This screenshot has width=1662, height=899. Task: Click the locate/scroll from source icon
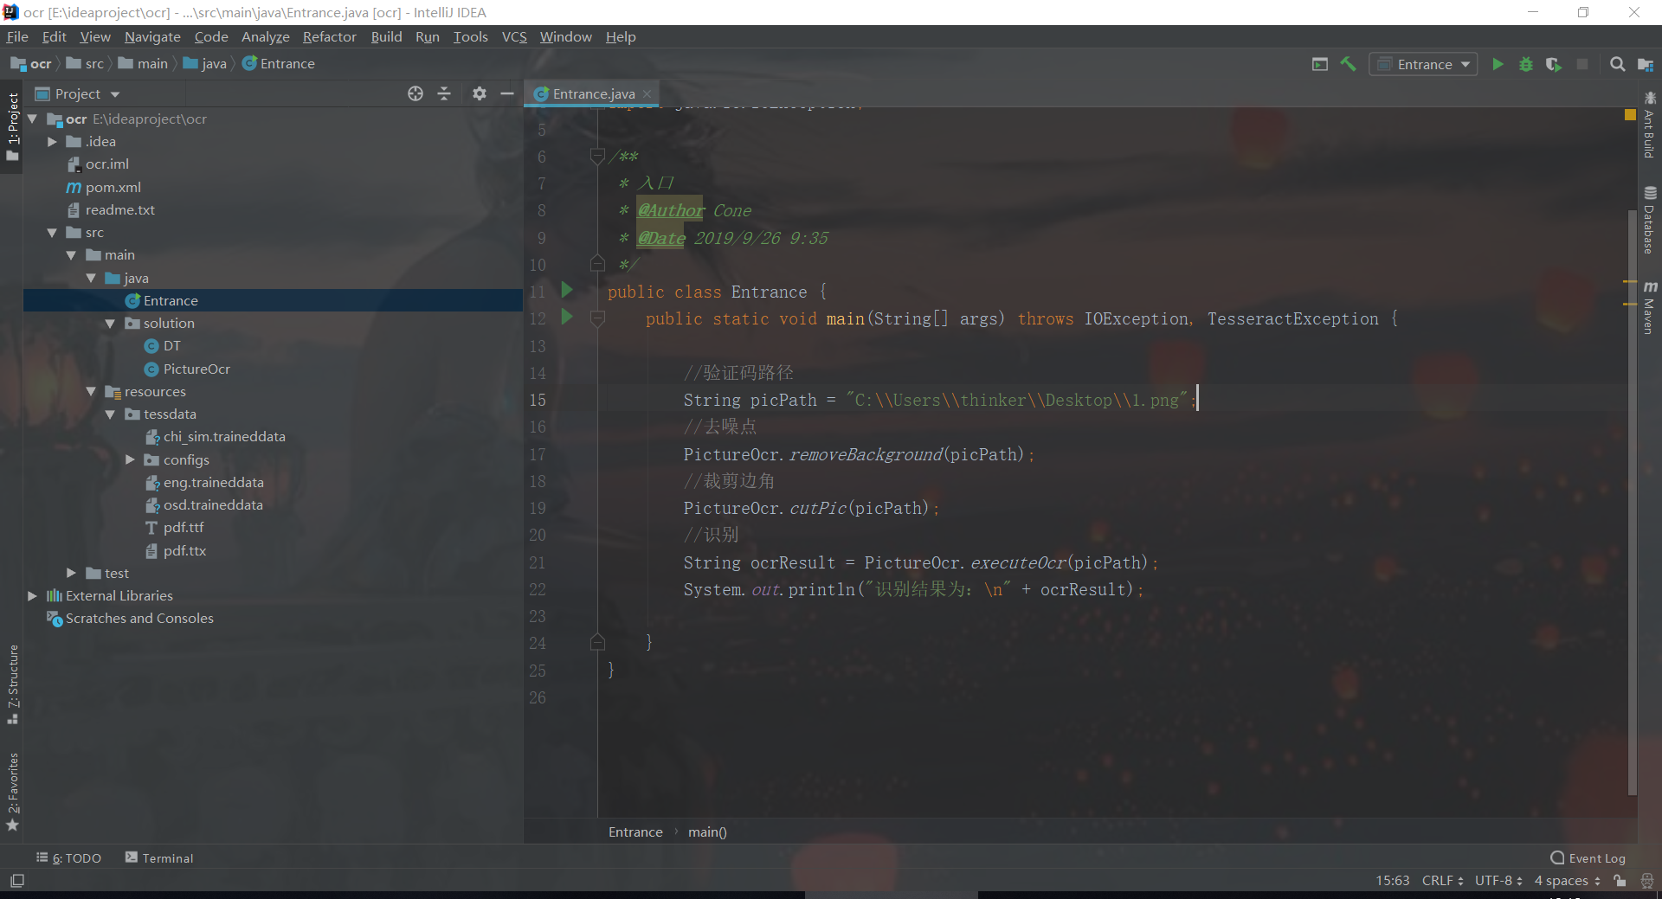(x=415, y=93)
